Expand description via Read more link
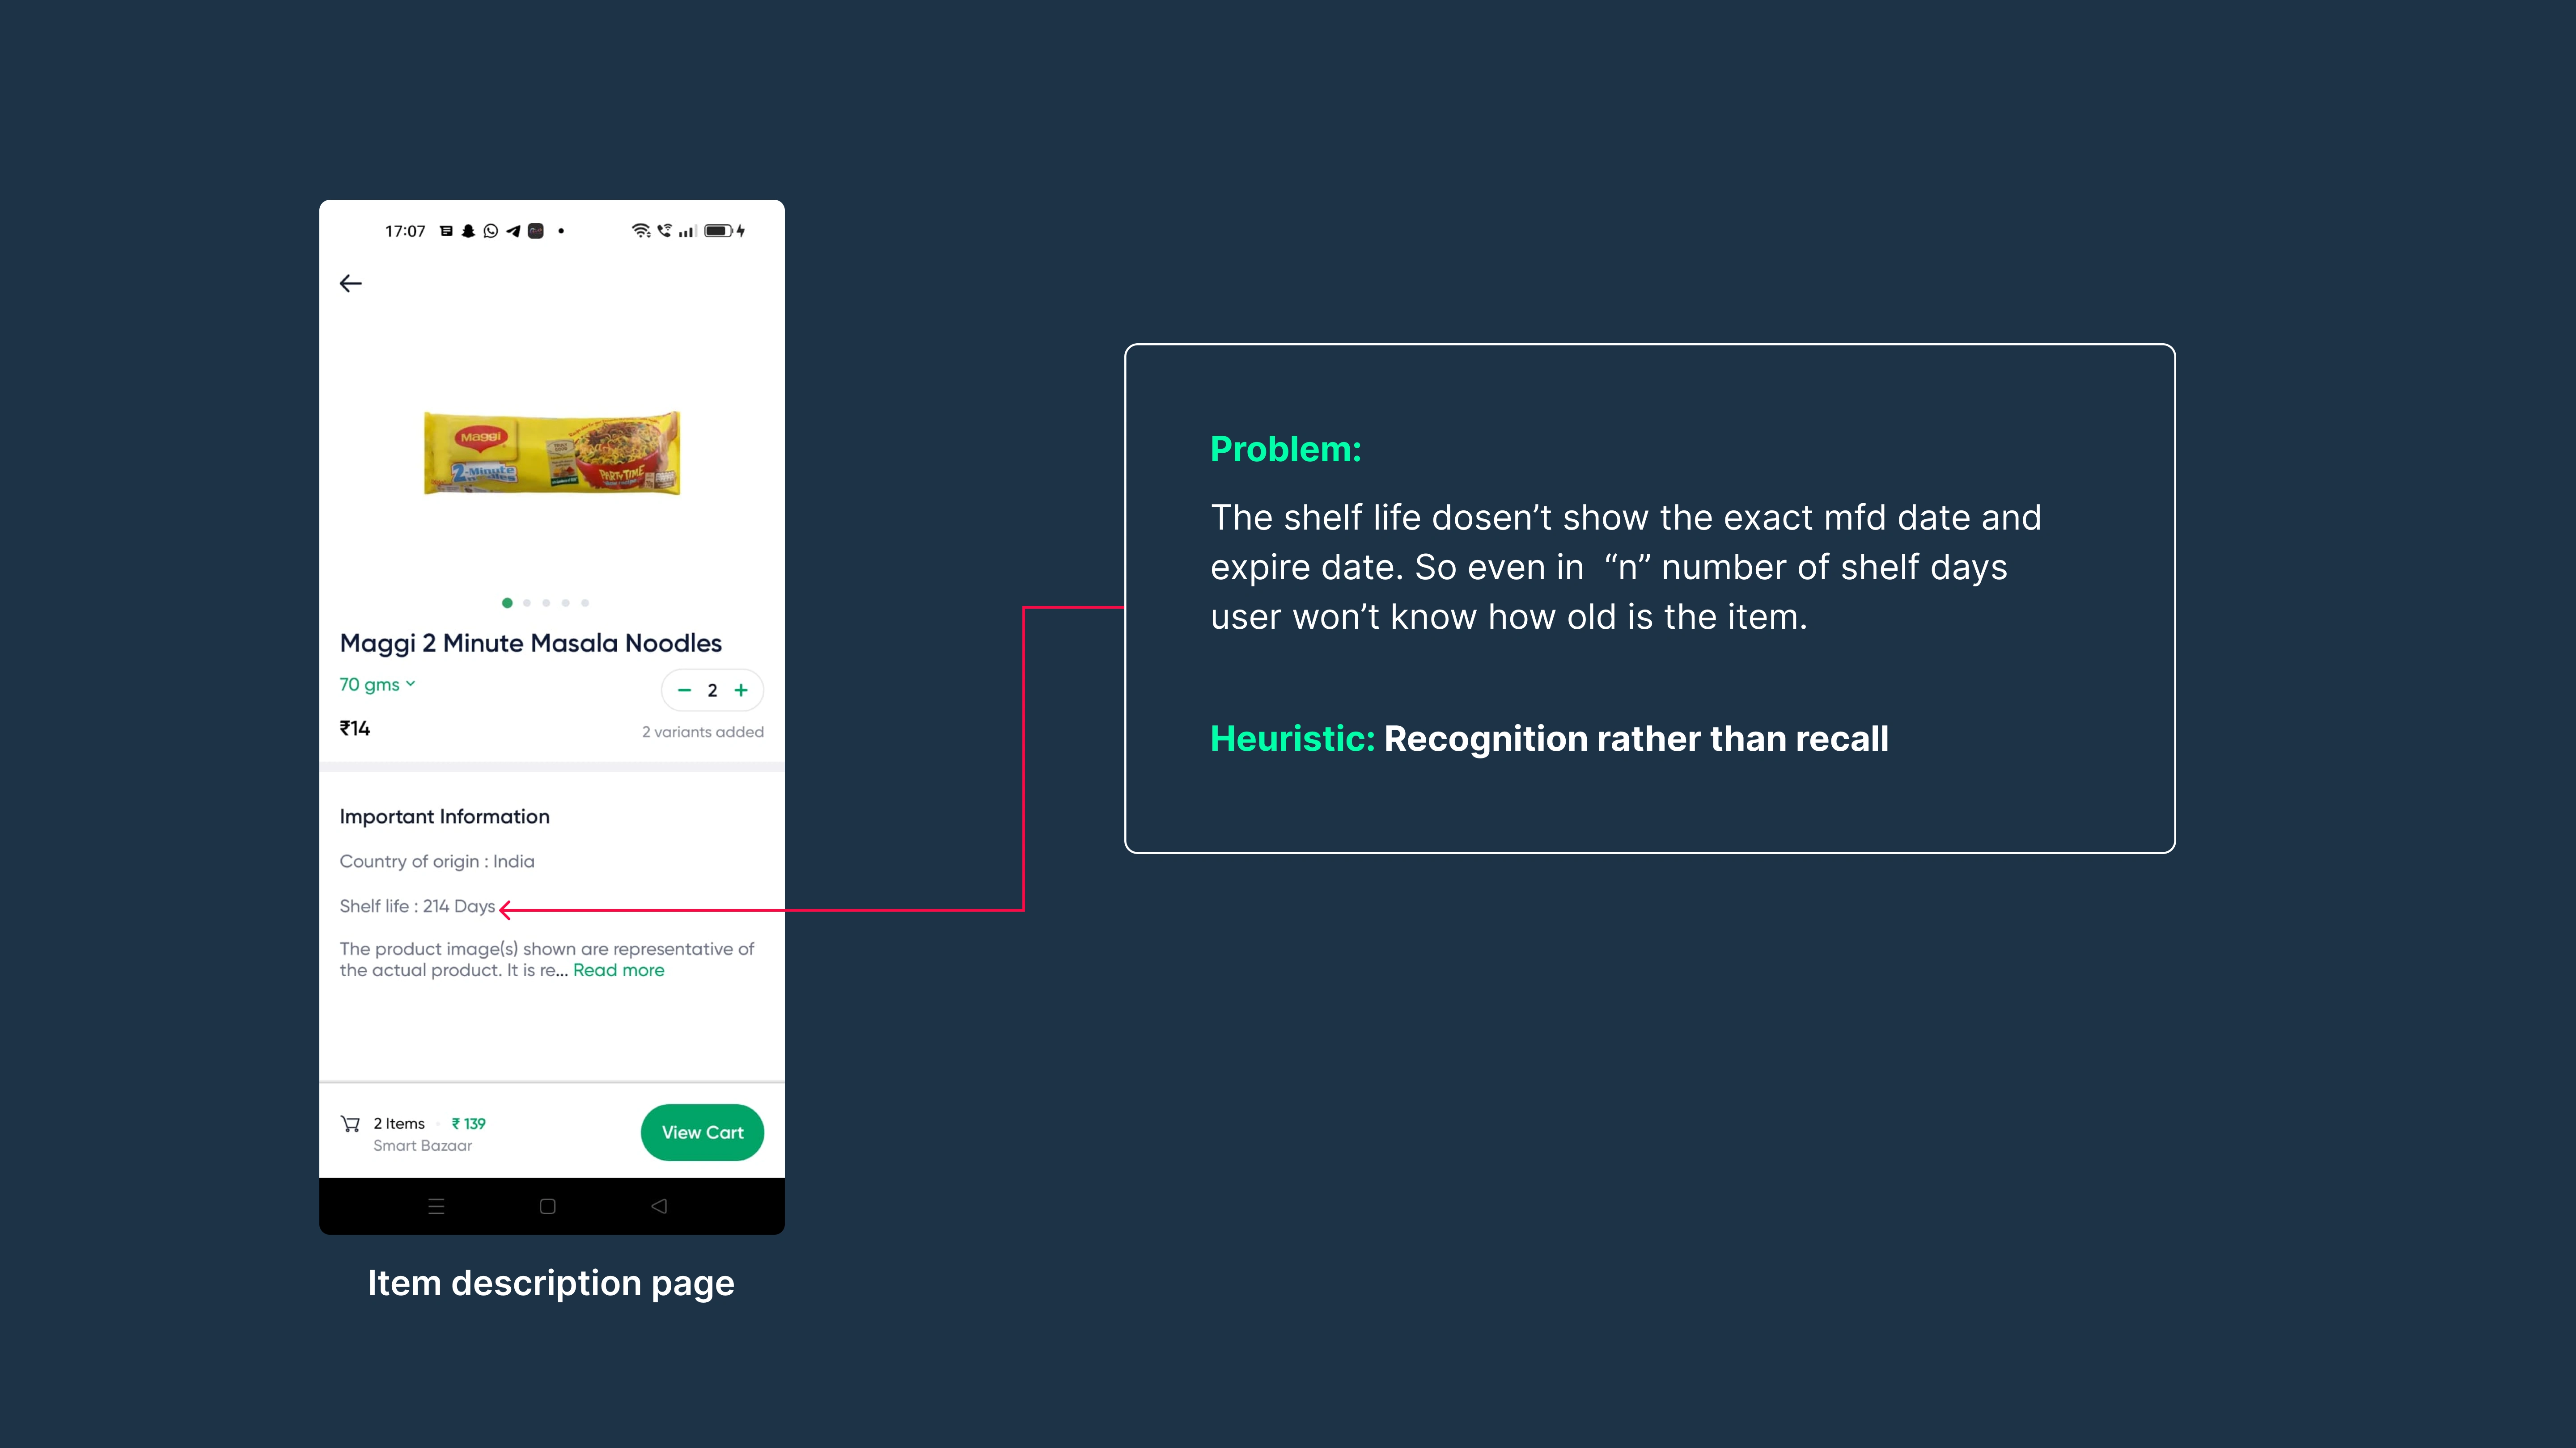Screen dimensions: 2576x1448 tap(618, 970)
